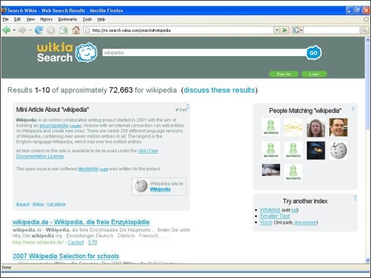This screenshot has width=371, height=278.
Task: Click the Firefox toolbar search field
Action: click(331, 30)
